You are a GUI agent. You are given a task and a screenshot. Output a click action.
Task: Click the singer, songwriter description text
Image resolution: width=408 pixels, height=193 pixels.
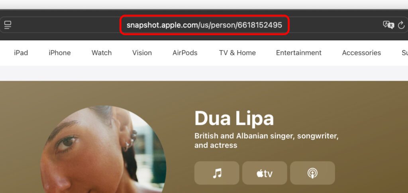coord(267,140)
